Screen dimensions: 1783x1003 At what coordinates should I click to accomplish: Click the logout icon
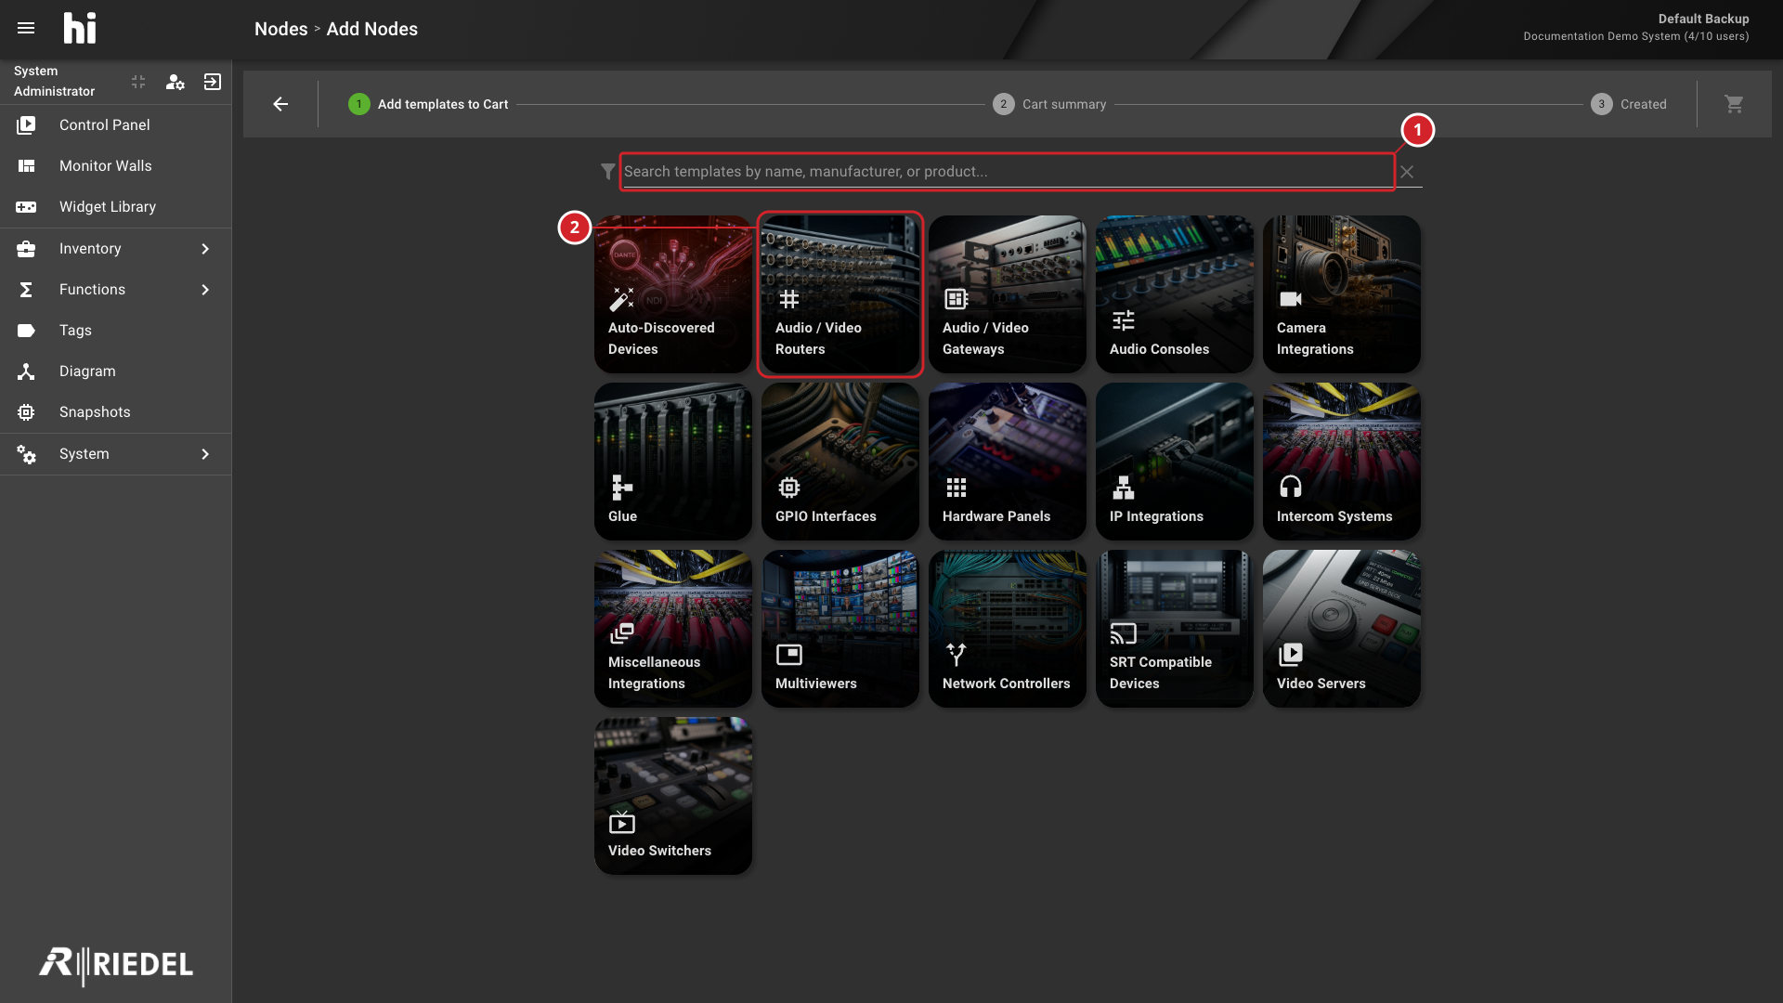coord(213,82)
